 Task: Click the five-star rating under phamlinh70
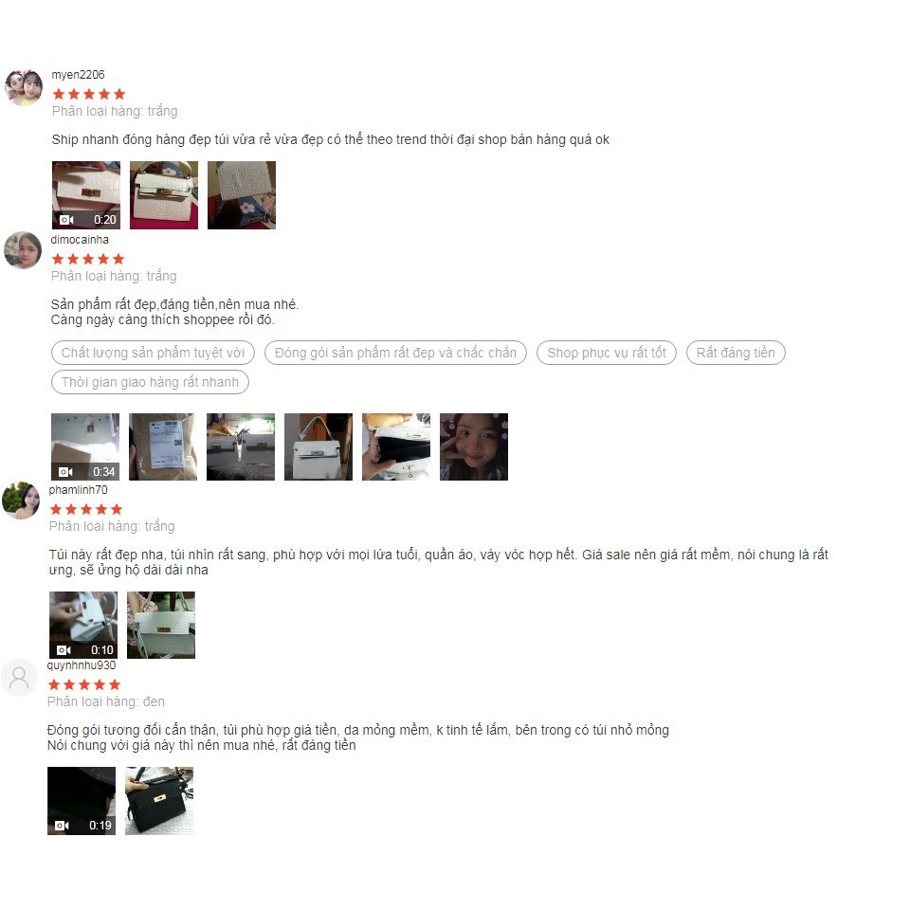(86, 510)
